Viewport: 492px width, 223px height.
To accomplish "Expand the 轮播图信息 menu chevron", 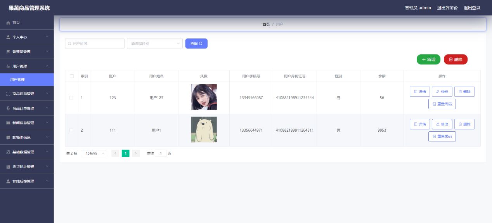I will point(47,138).
